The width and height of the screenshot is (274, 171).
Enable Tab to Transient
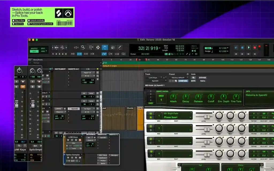[73, 54]
